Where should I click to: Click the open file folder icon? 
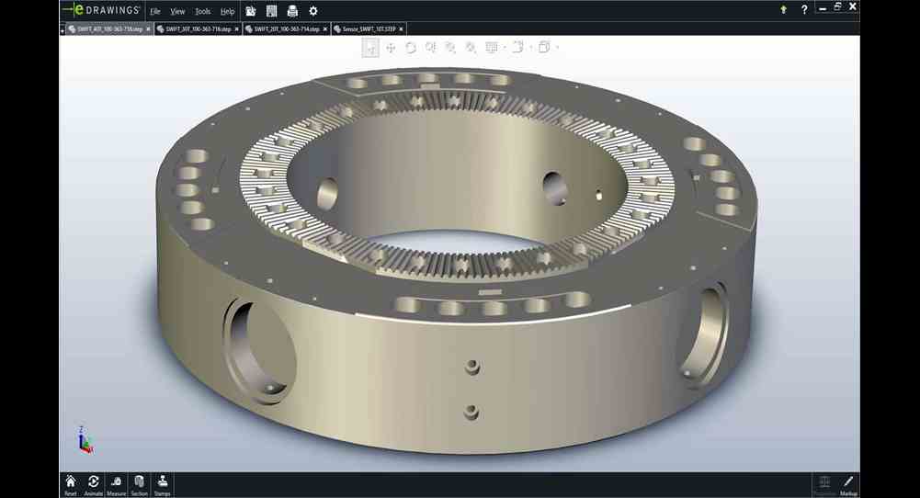pos(251,11)
